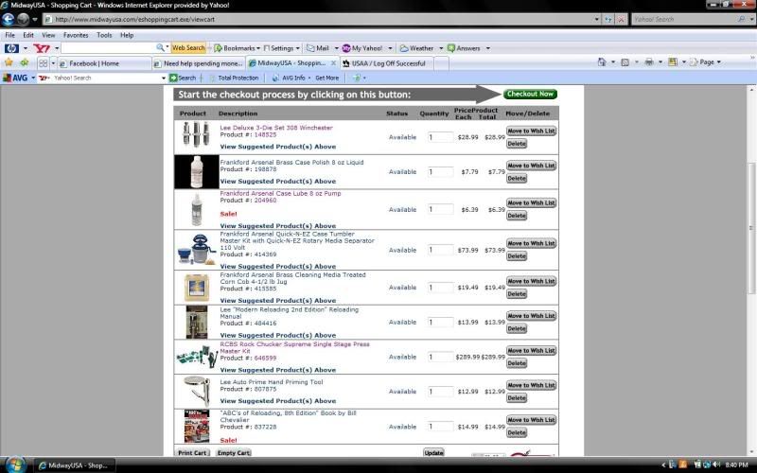Open My Yahoo! toolbar button
Screen dimensions: 757x473
pyautogui.click(x=362, y=48)
